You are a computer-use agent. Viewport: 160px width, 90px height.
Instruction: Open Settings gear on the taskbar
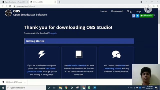point(72,88)
